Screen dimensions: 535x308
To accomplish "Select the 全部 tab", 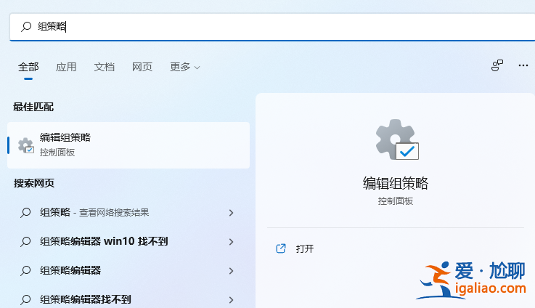I will 28,67.
